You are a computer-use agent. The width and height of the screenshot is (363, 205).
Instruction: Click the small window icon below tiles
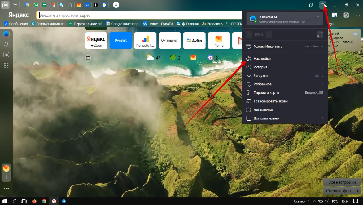tap(88, 57)
